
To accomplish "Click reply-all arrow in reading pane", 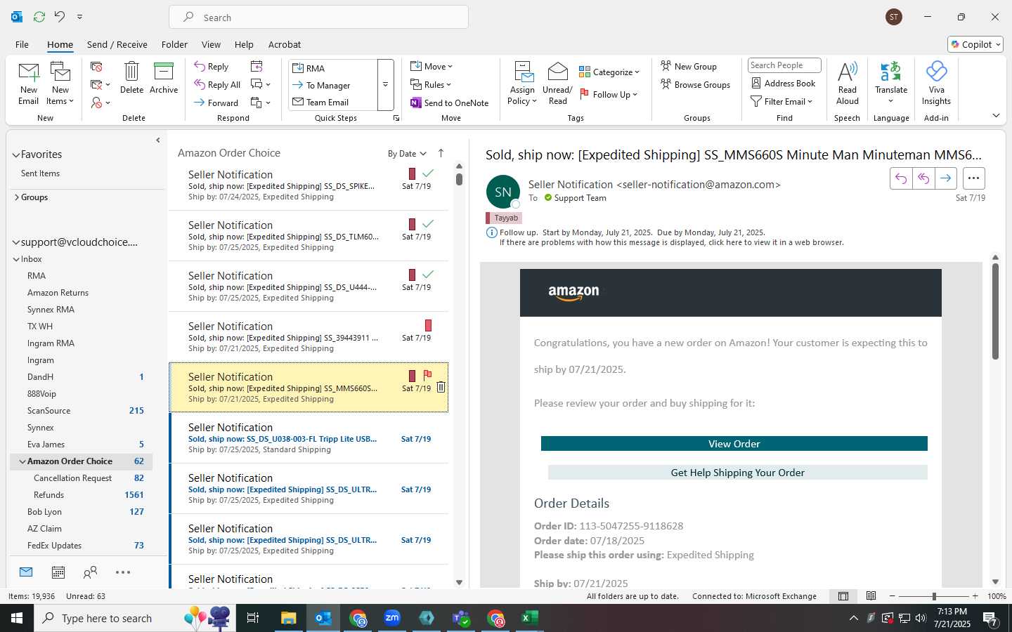I will point(923,178).
